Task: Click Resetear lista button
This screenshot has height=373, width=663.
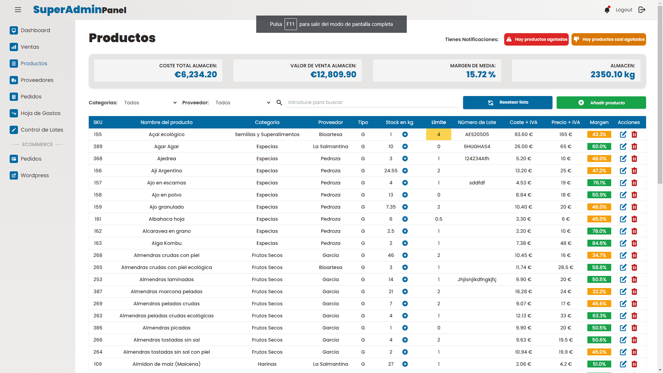Action: pos(508,103)
